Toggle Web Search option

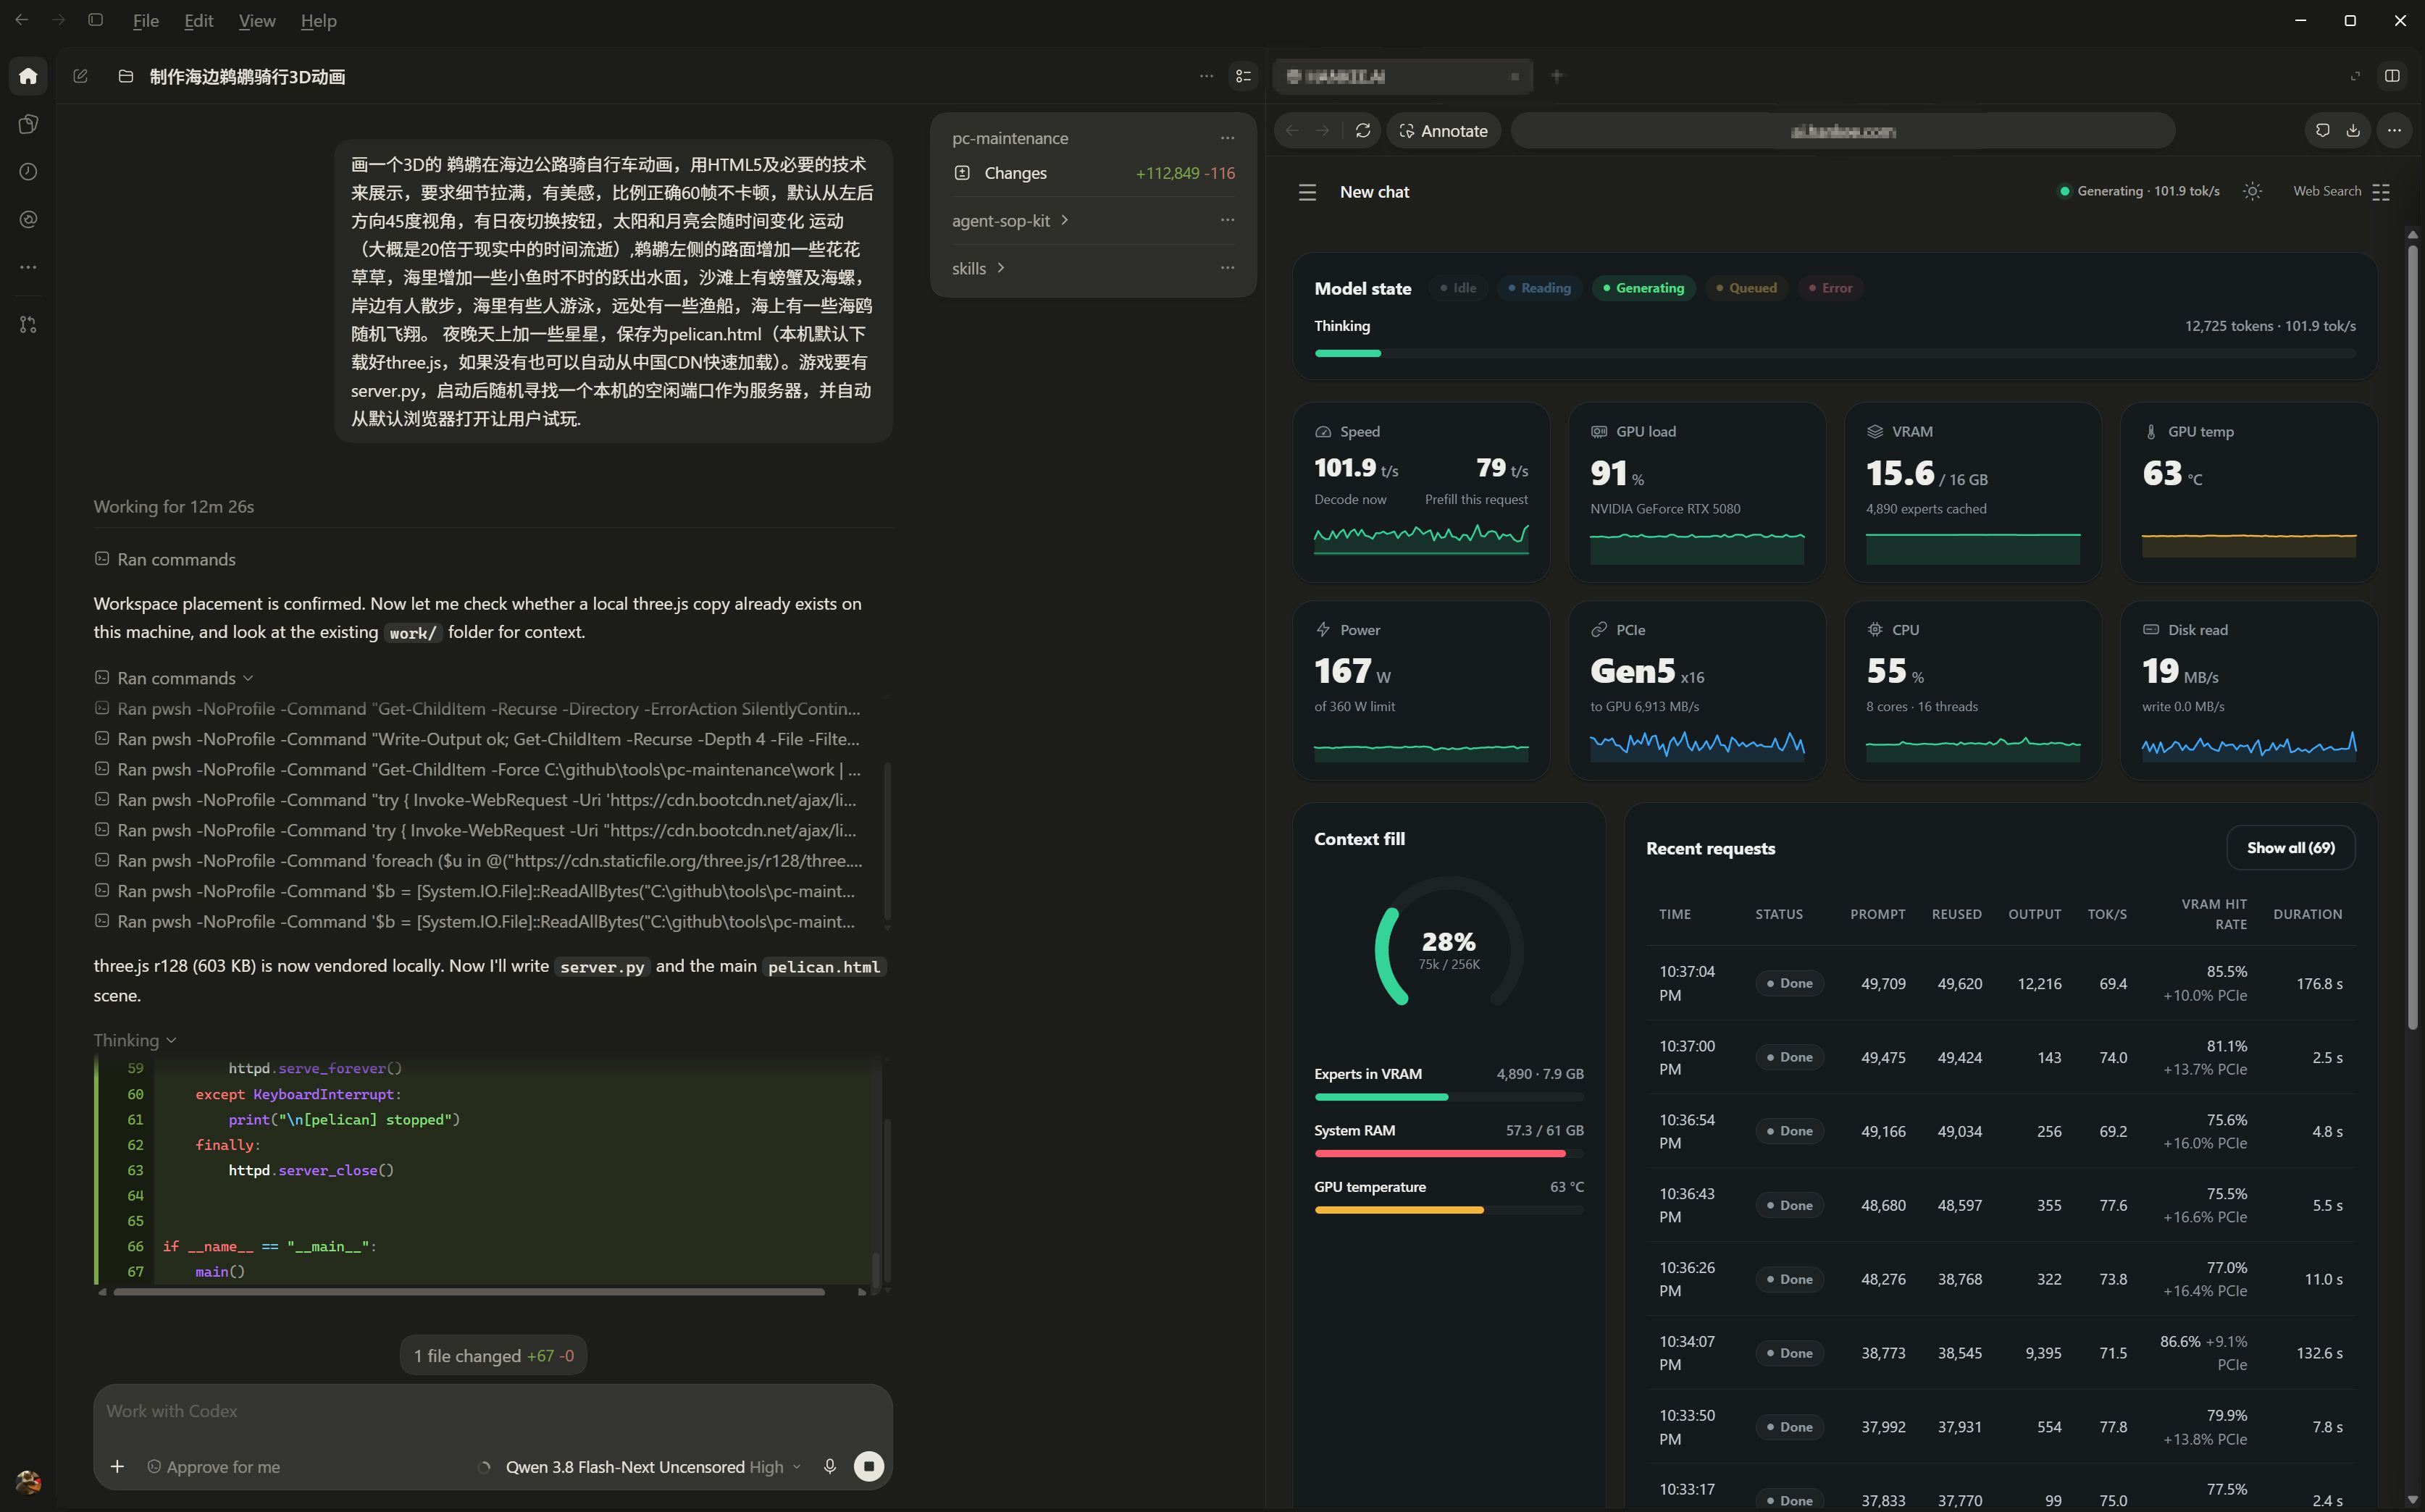[x=2341, y=191]
